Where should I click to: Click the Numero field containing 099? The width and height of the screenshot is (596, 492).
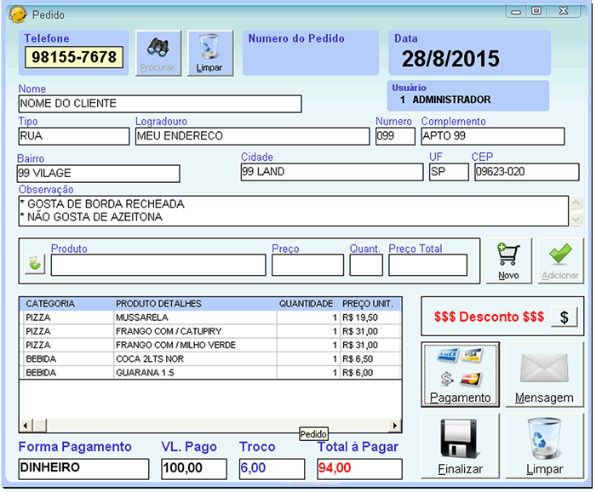click(x=395, y=136)
